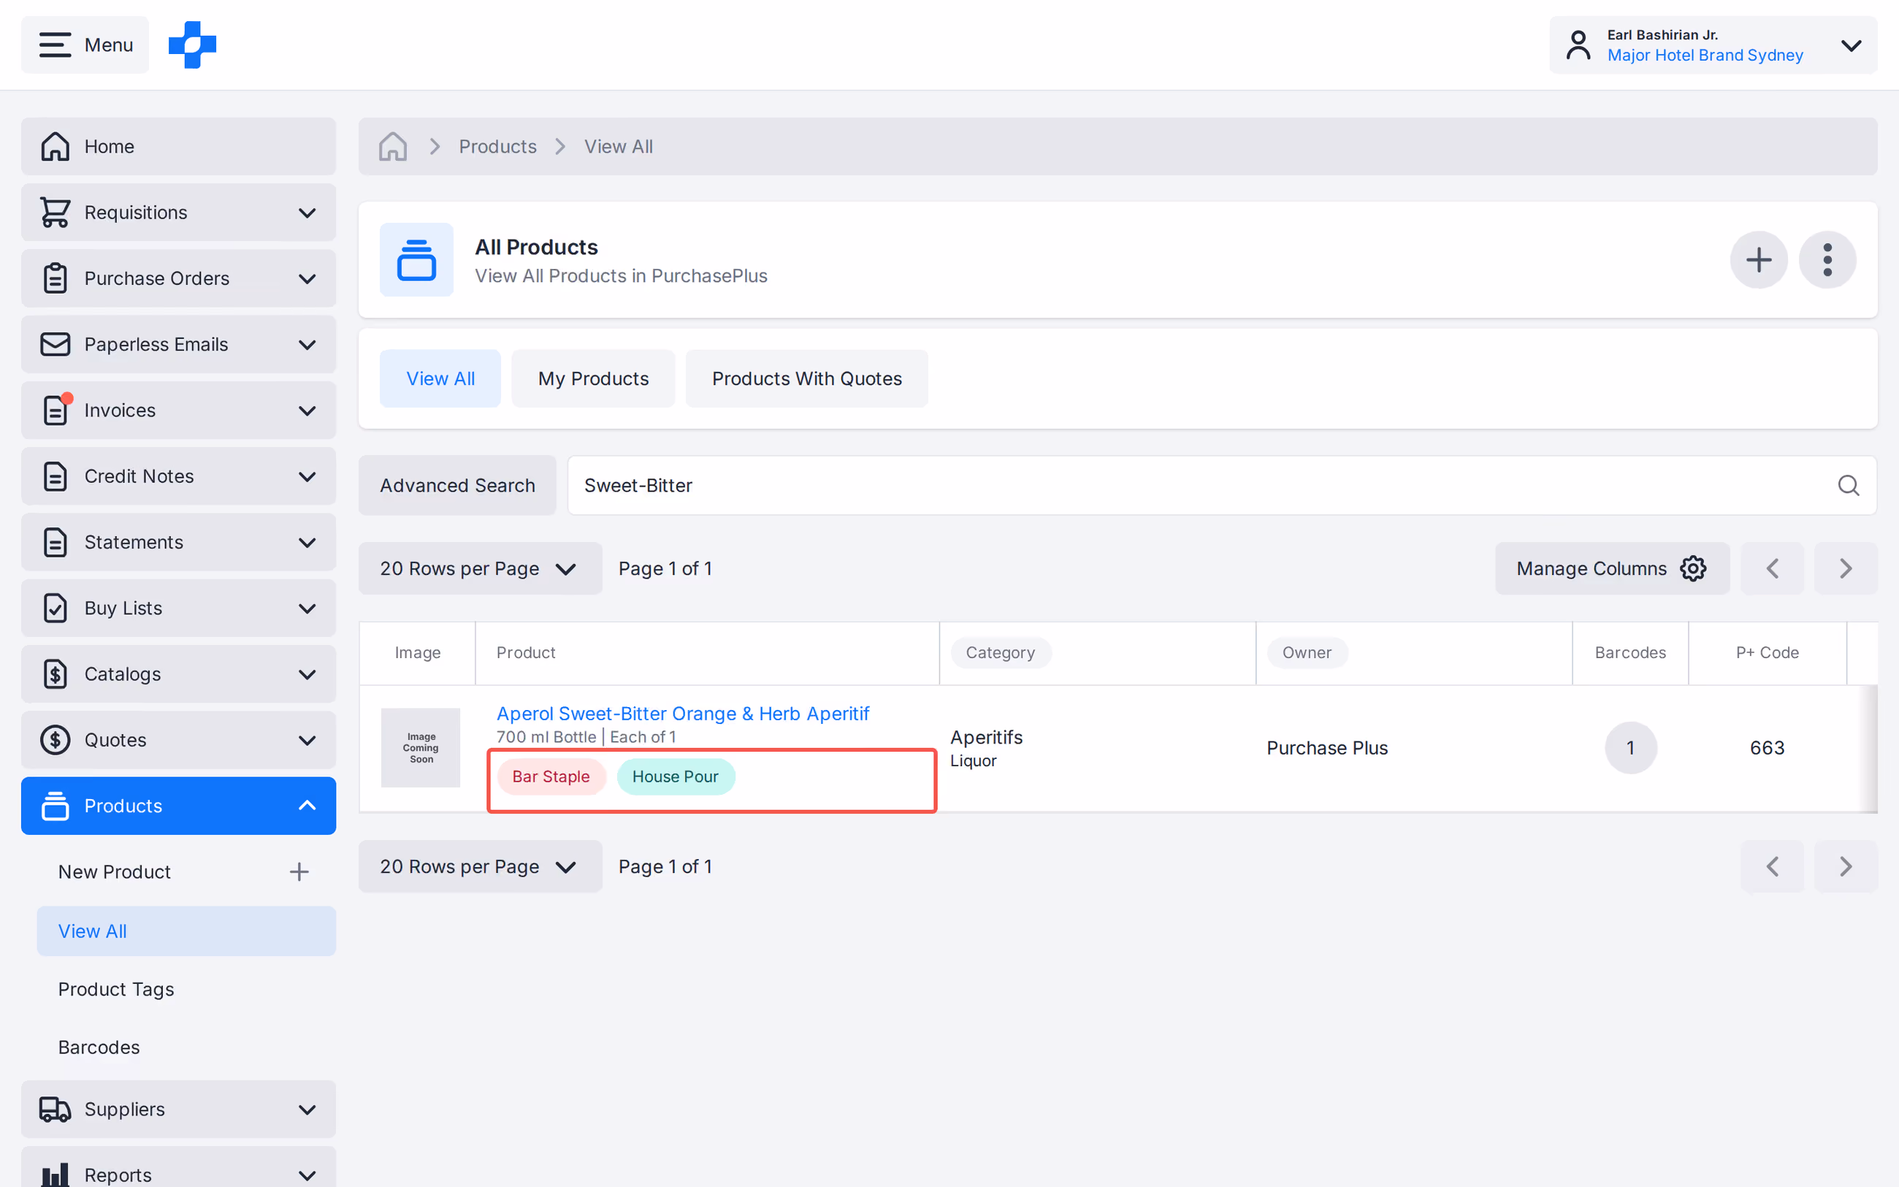The width and height of the screenshot is (1899, 1187).
Task: Open the account dropdown chevron
Action: pos(1850,45)
